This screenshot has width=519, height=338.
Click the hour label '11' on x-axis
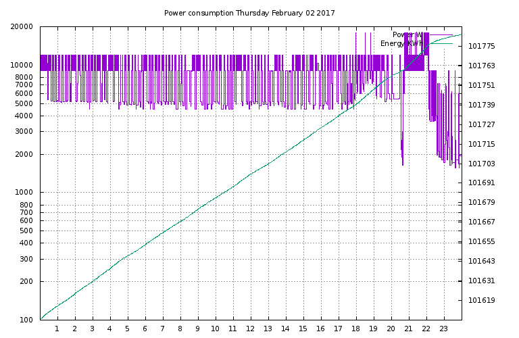[x=232, y=329]
